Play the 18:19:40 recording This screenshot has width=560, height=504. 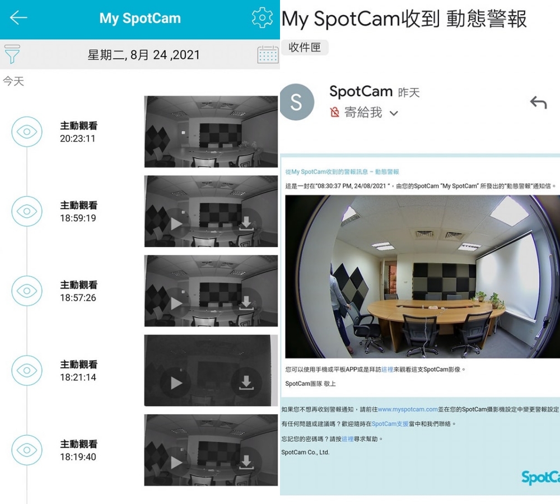pyautogui.click(x=175, y=463)
